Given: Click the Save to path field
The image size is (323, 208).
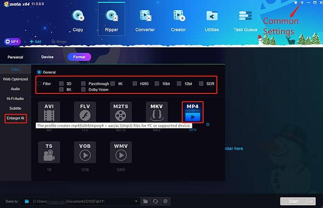Looking at the screenshot, I should (80, 201).
